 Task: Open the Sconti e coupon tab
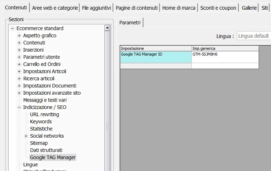[218, 8]
